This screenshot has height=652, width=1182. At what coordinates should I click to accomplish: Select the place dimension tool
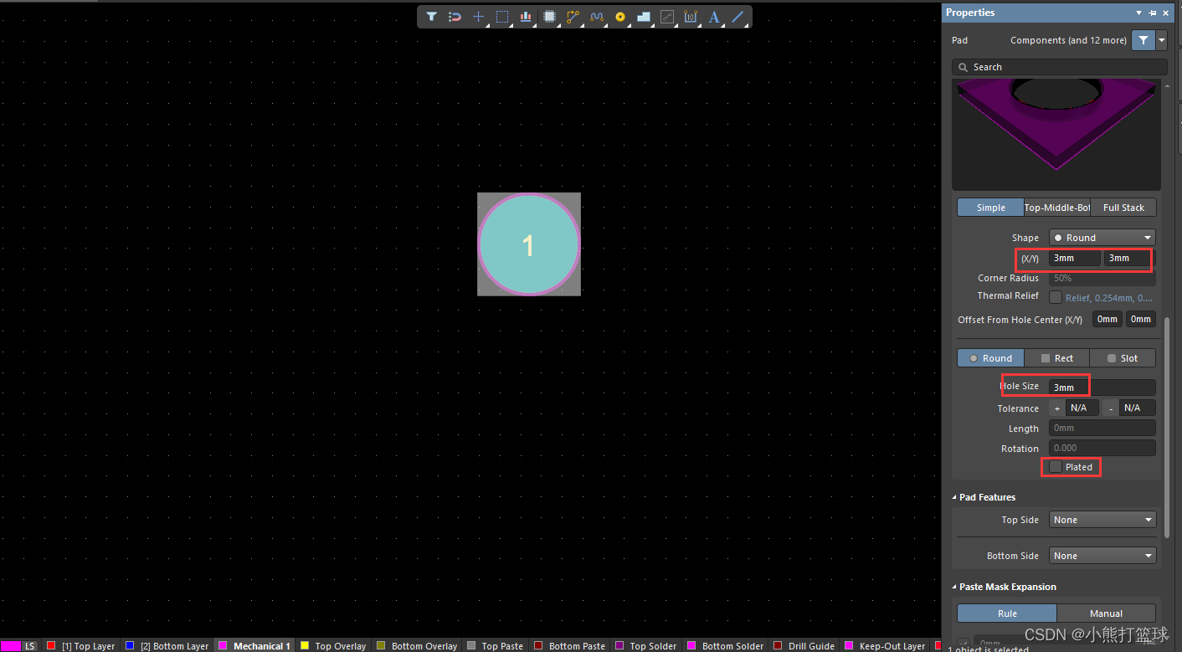pyautogui.click(x=690, y=17)
